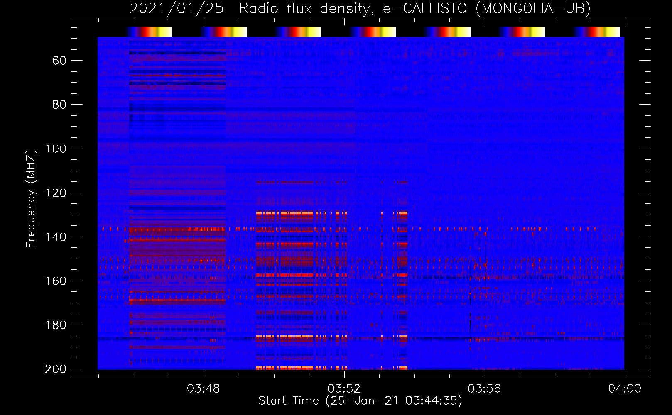Click the plot title '2021/01/25 Radio flux density'
This screenshot has height=415, width=672.
click(x=360, y=8)
